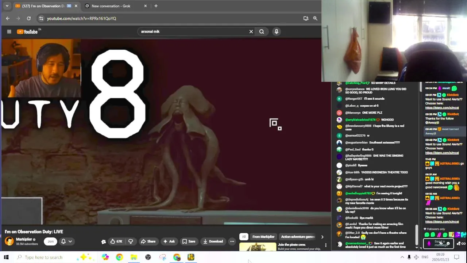
Task: Select the youtube.com address bar URL
Action: 82,18
